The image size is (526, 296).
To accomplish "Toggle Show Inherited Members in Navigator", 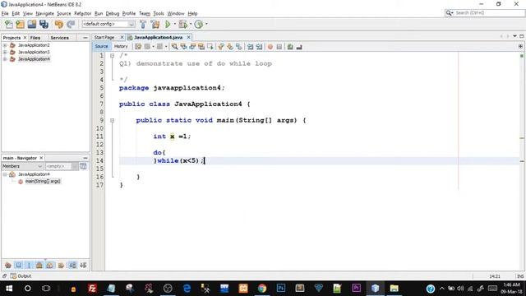I will [x=8, y=266].
